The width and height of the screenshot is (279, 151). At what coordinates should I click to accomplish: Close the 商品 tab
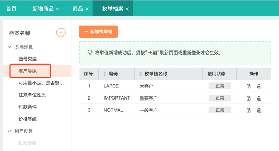(86, 9)
